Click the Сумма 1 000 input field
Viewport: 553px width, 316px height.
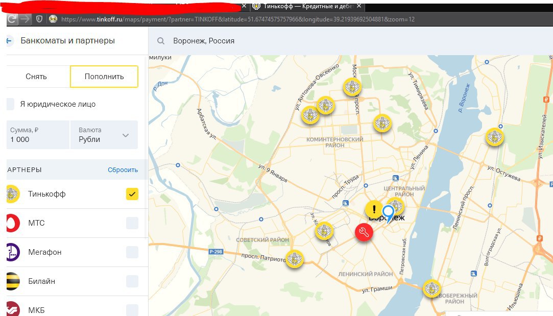click(38, 135)
